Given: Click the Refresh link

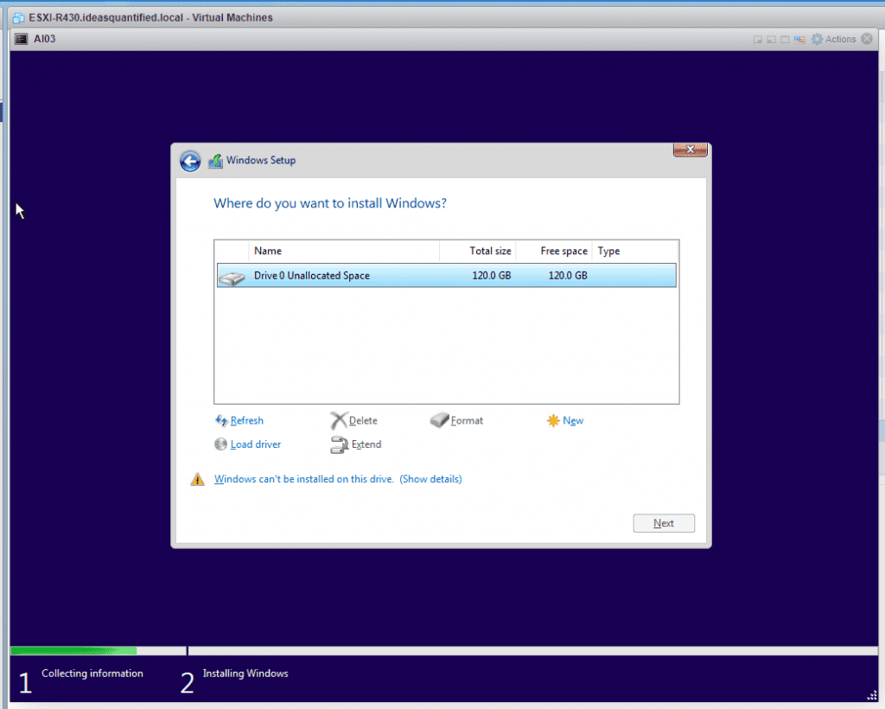Looking at the screenshot, I should [x=246, y=420].
